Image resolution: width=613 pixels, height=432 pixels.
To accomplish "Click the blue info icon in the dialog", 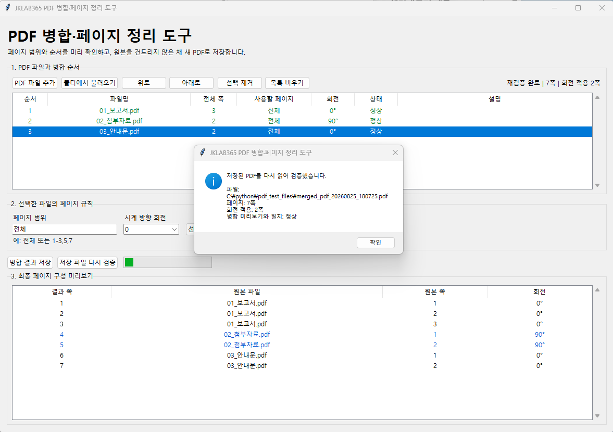I will click(214, 181).
